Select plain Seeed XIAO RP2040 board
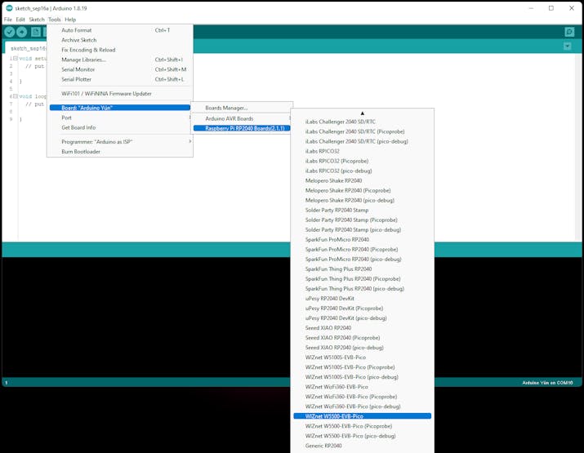This screenshot has height=453, width=584. [362, 328]
